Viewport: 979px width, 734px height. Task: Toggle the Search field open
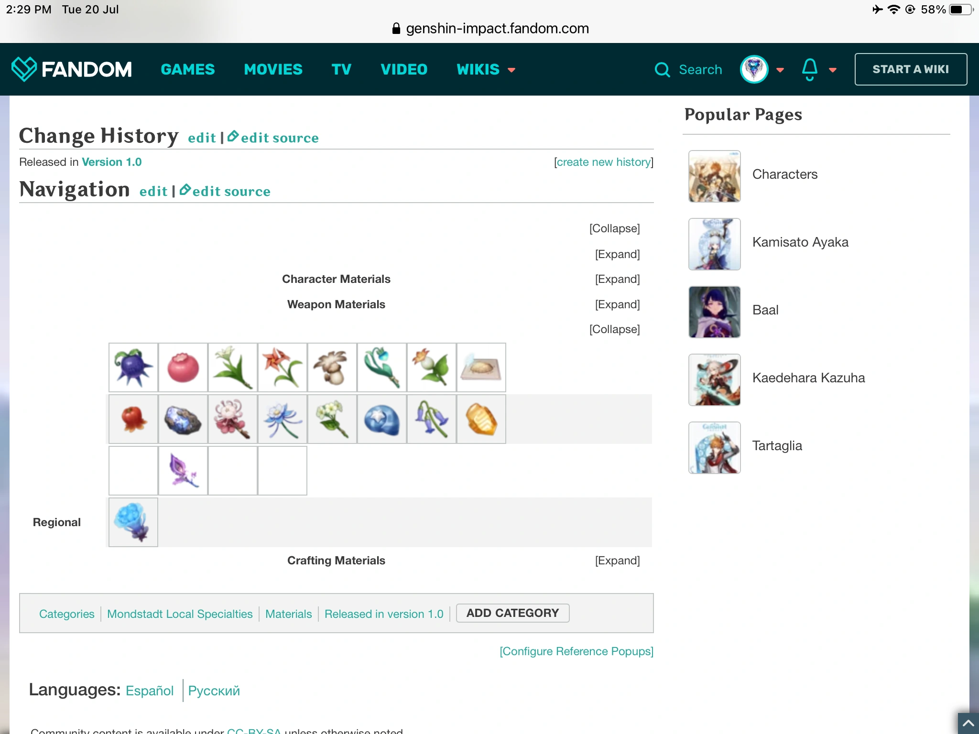(688, 69)
